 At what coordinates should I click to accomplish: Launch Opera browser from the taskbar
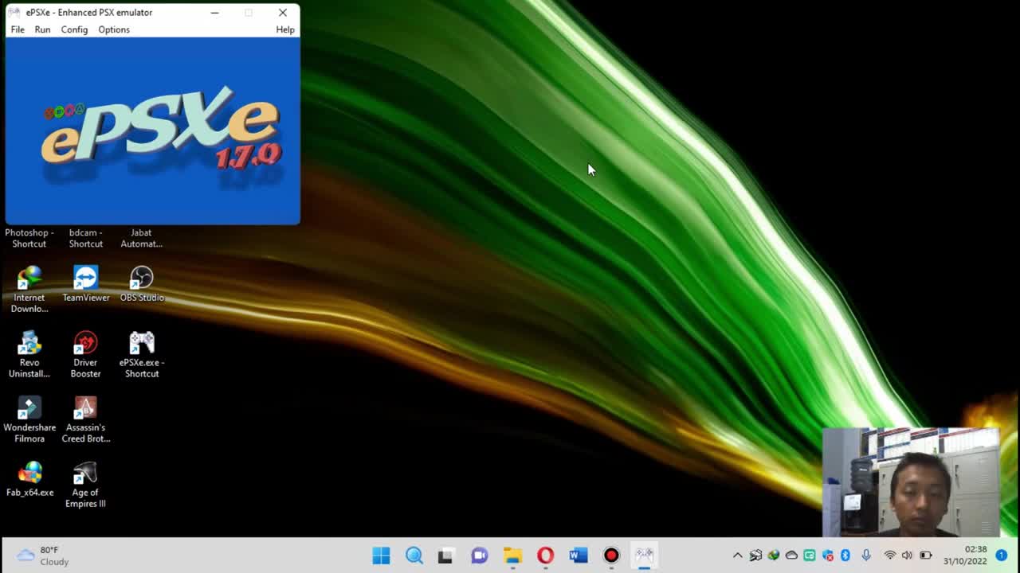(545, 555)
